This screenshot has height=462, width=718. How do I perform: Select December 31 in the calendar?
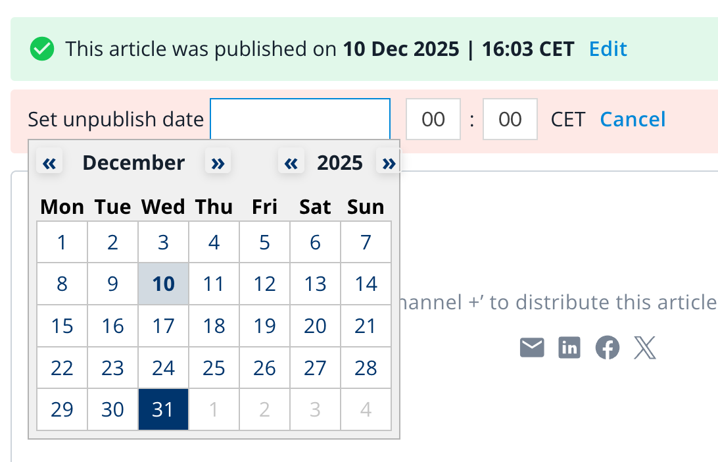click(x=163, y=409)
